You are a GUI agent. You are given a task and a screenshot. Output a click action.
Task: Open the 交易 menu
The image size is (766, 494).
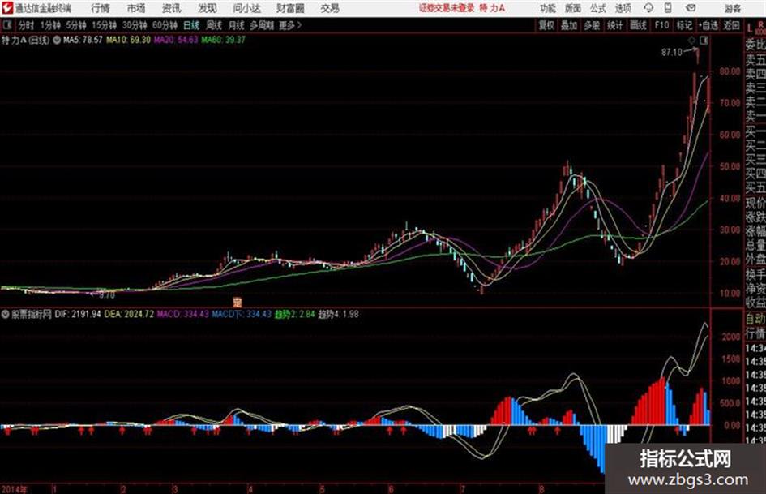coord(330,8)
